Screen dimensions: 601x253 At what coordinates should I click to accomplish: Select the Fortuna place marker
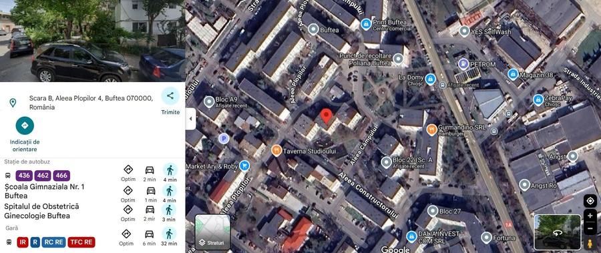coord(486,238)
